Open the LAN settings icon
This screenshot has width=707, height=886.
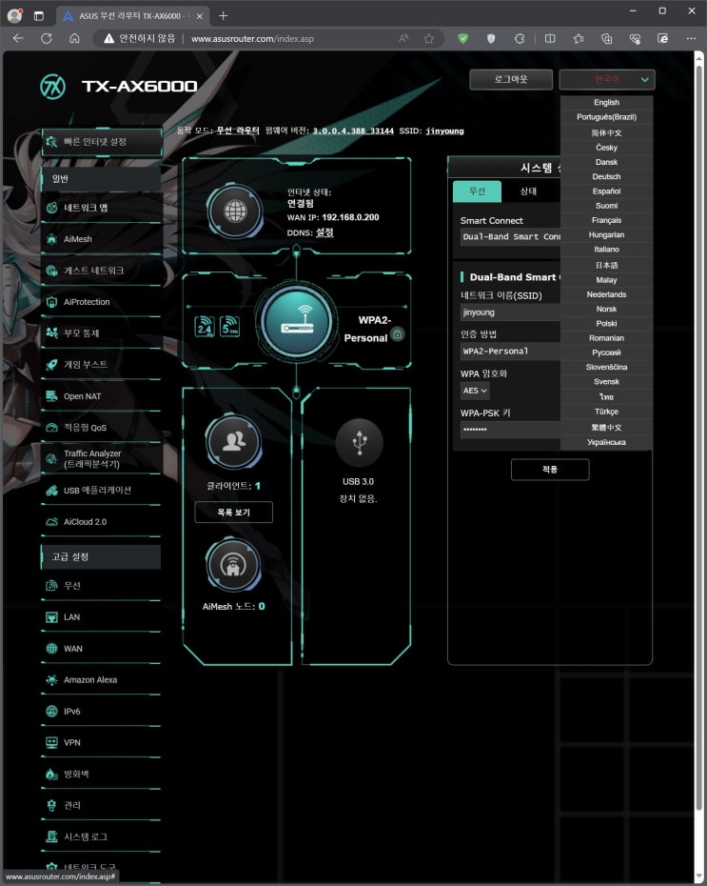coord(52,617)
